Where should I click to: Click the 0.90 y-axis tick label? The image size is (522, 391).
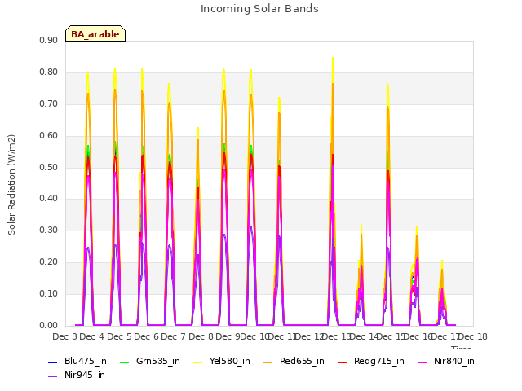point(49,40)
